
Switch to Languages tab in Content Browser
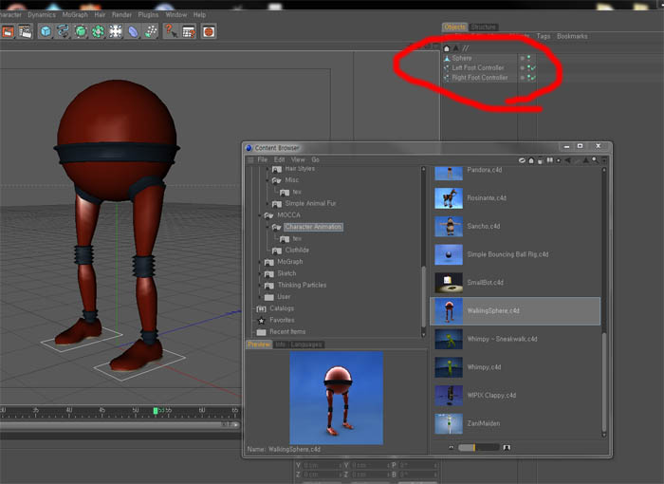point(306,344)
